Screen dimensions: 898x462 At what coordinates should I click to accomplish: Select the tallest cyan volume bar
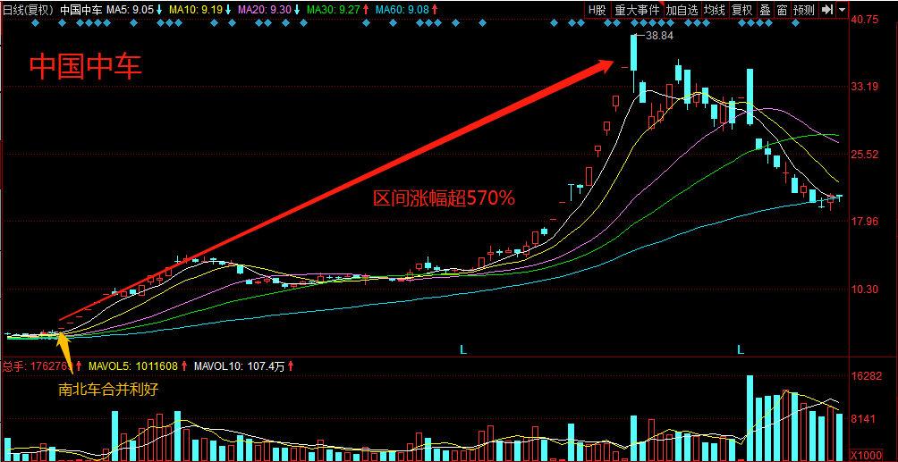pyautogui.click(x=750, y=418)
